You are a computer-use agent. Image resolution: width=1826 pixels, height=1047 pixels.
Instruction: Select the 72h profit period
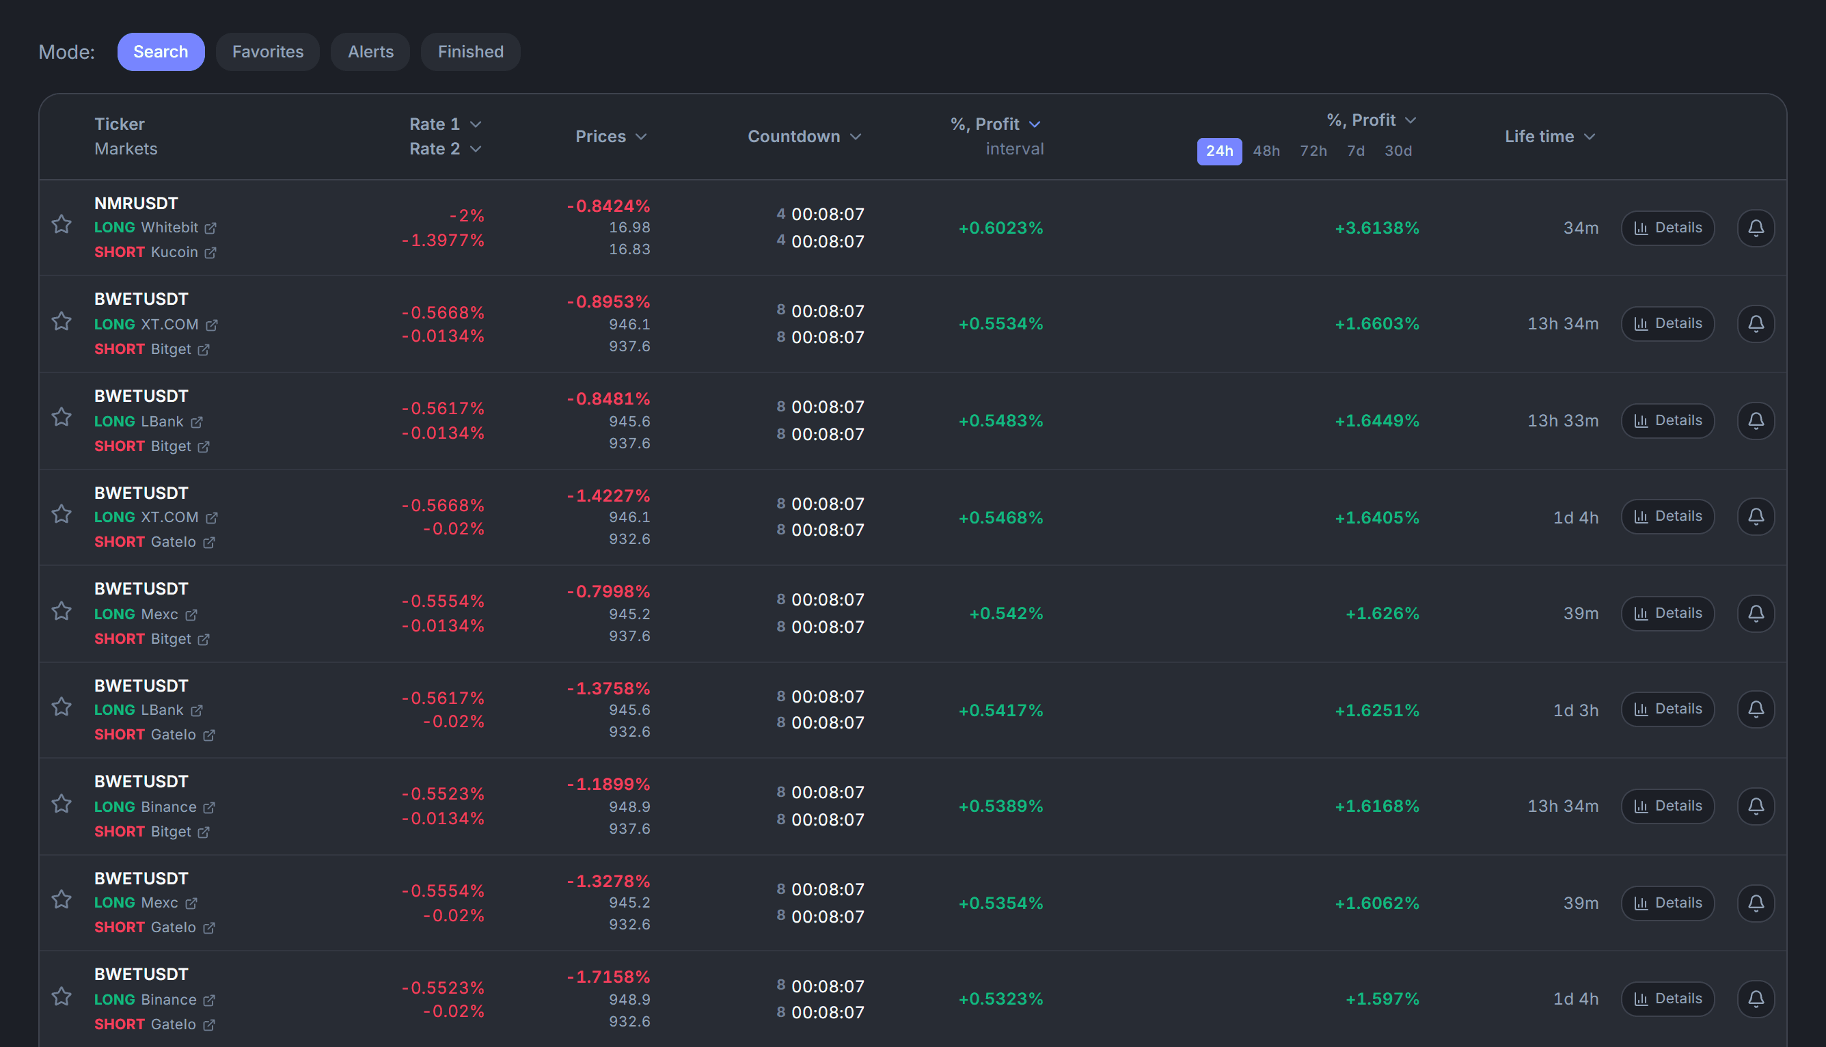(x=1313, y=151)
